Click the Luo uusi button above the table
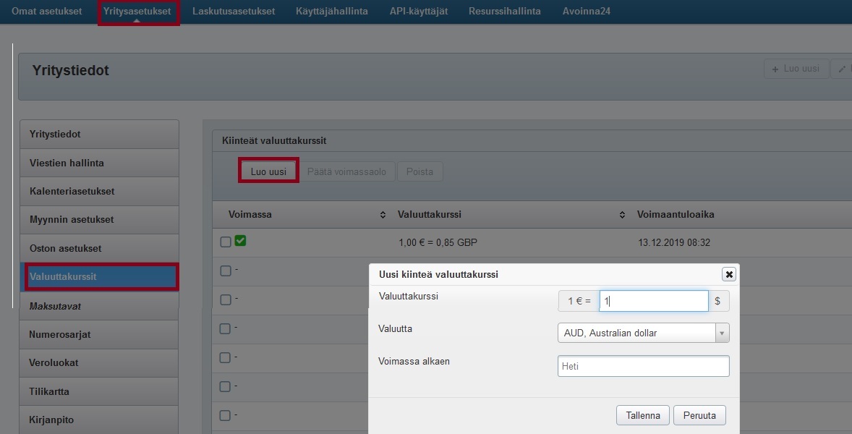Viewport: 852px width, 434px height. (268, 171)
